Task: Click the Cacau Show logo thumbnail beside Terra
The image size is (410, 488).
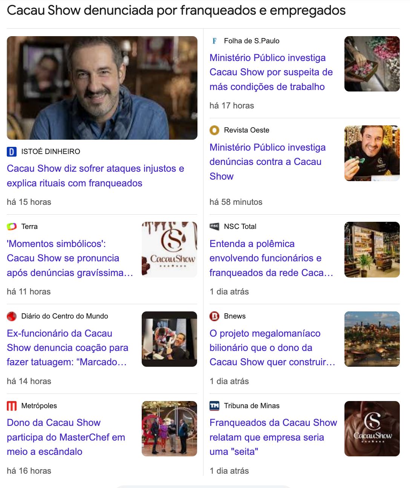Action: 169,250
